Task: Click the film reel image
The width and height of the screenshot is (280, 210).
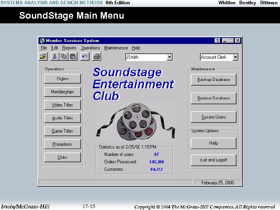Action: coord(136,122)
